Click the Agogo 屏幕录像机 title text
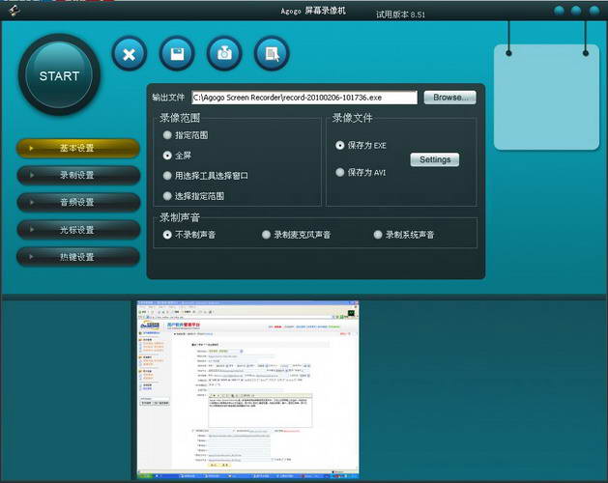Viewport: 608px width, 483px height. [313, 11]
